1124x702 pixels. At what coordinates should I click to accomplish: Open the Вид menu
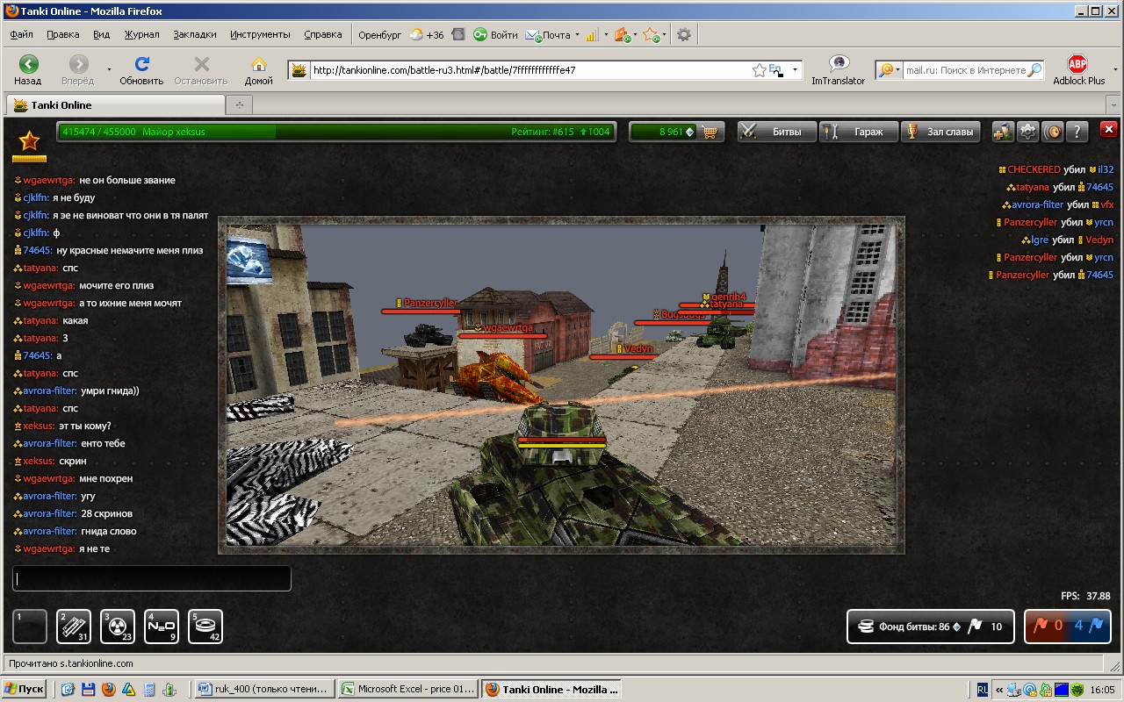(x=102, y=34)
